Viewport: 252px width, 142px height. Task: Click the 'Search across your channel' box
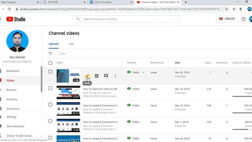click(x=126, y=19)
